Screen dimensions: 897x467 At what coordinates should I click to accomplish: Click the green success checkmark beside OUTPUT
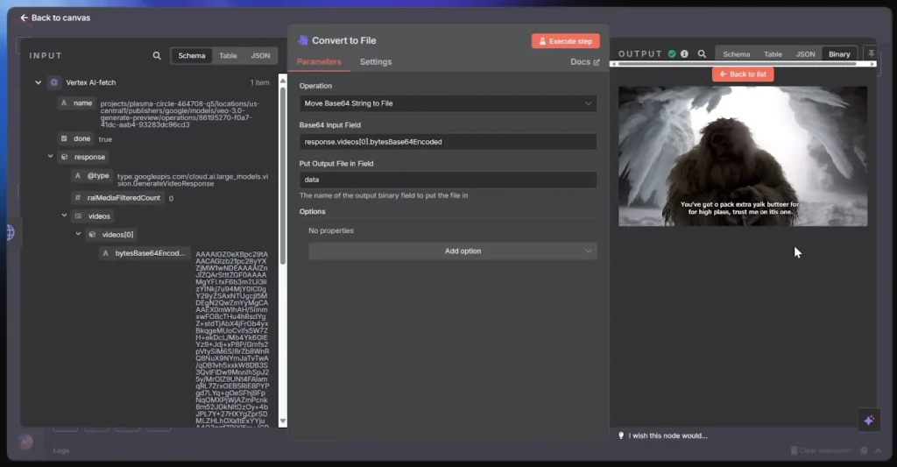tap(672, 54)
